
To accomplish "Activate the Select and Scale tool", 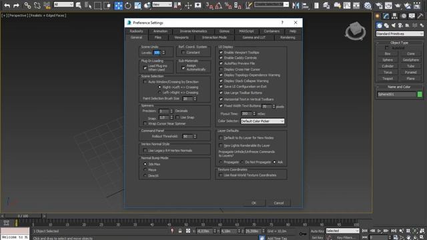I will tap(137, 5).
